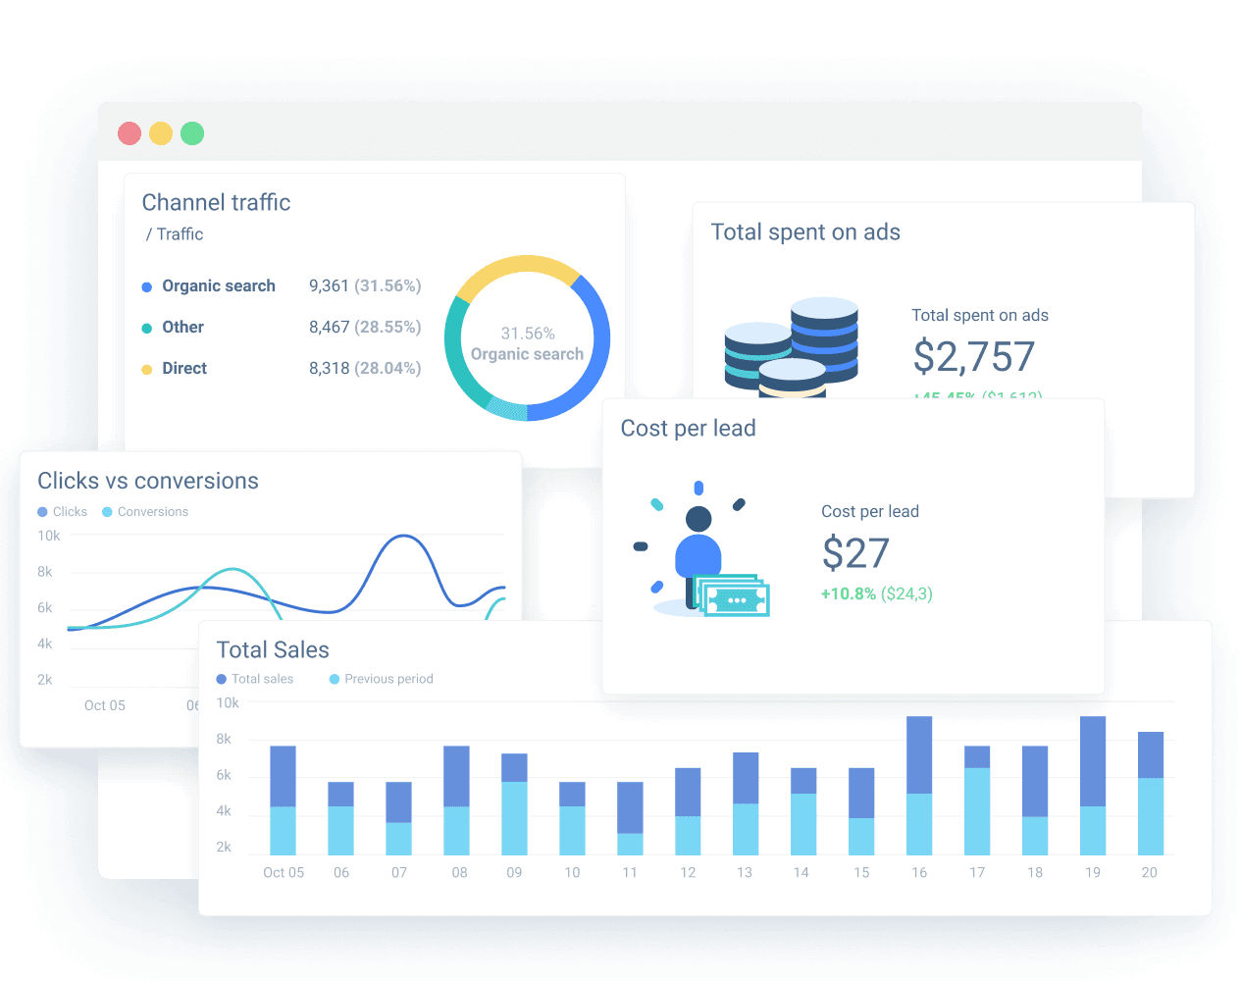Select the Oct 16 sales bar
This screenshot has width=1240, height=981.
coord(919,785)
